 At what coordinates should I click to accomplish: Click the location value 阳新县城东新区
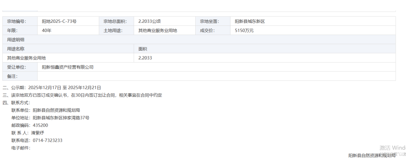250,21
